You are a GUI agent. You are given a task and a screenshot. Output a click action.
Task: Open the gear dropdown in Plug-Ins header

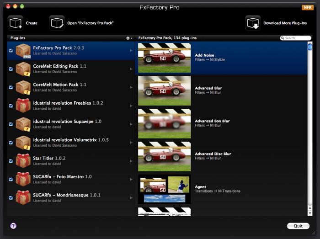(x=129, y=38)
